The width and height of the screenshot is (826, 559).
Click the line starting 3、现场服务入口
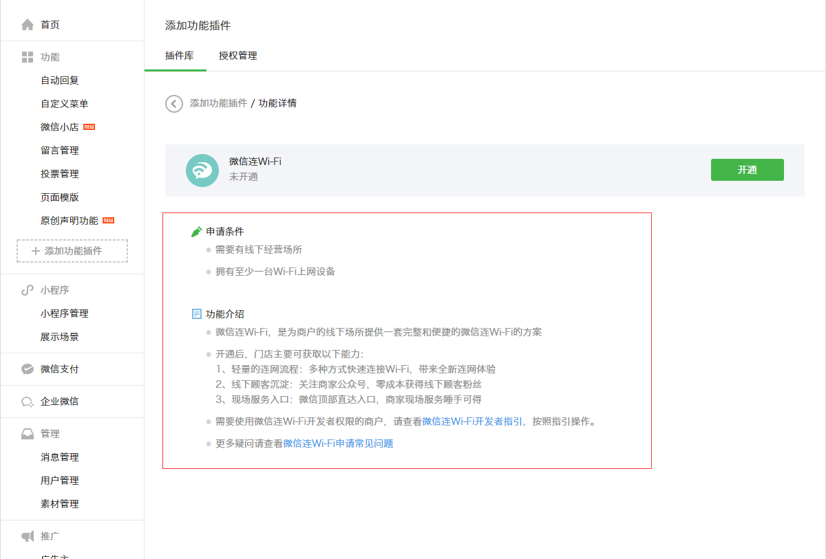348,399
